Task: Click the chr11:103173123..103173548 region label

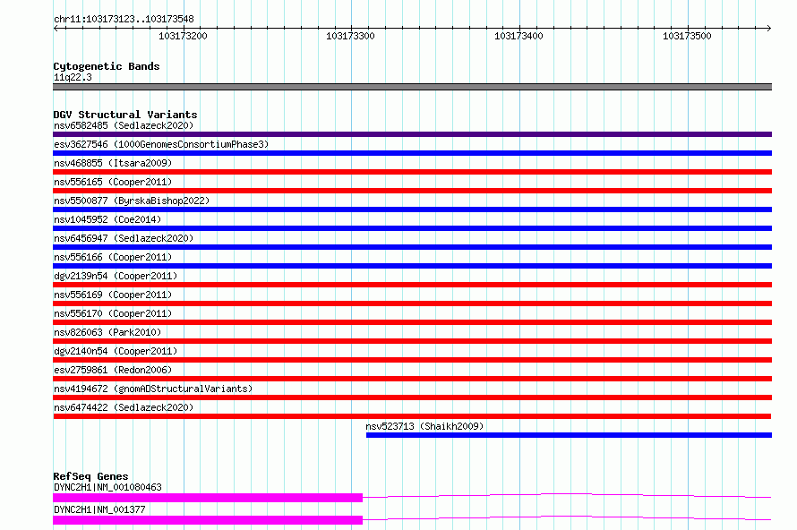Action: click(124, 20)
